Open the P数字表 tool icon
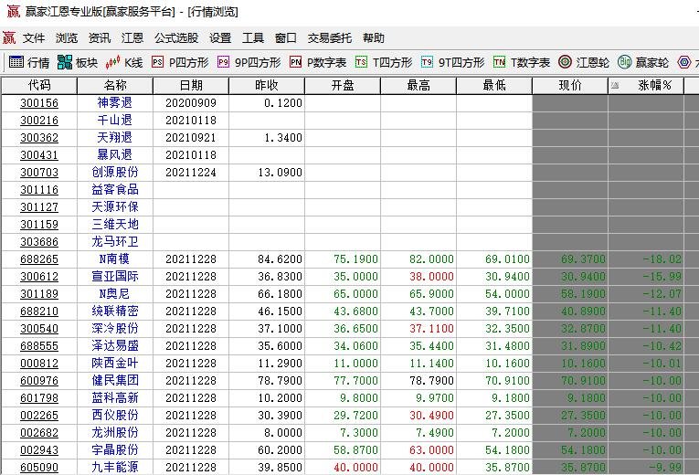 pos(295,62)
